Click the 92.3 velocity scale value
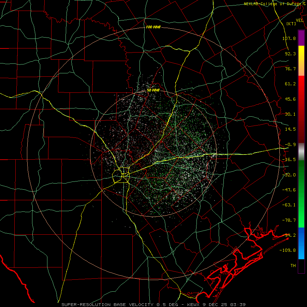Screen dimensions: 307x307 (x=290, y=54)
